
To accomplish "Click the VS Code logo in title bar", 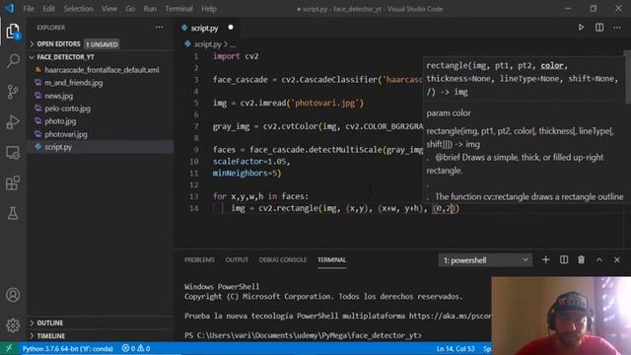I will [x=10, y=9].
